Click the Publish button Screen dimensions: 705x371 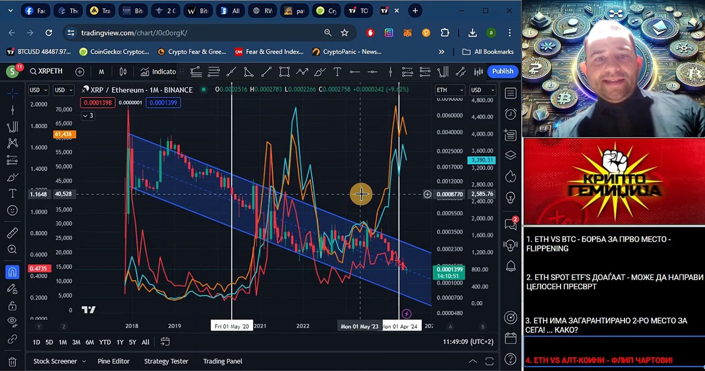click(503, 71)
